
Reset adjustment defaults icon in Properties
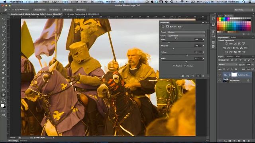point(193,76)
